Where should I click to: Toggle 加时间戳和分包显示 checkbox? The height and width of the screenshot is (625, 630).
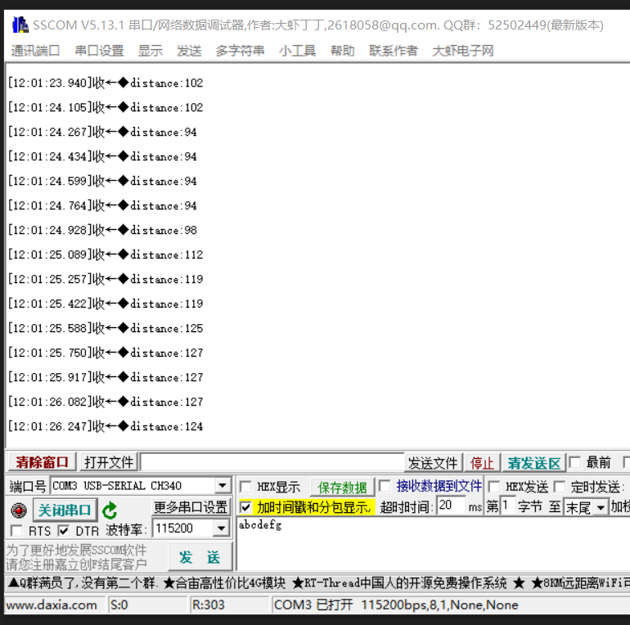[x=245, y=507]
